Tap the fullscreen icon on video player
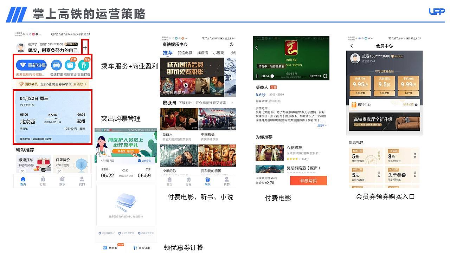 tap(325, 76)
